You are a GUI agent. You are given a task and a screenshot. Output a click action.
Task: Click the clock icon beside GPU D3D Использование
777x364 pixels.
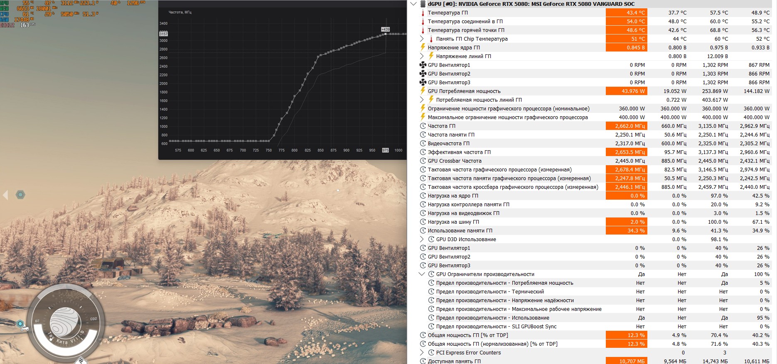pos(431,239)
